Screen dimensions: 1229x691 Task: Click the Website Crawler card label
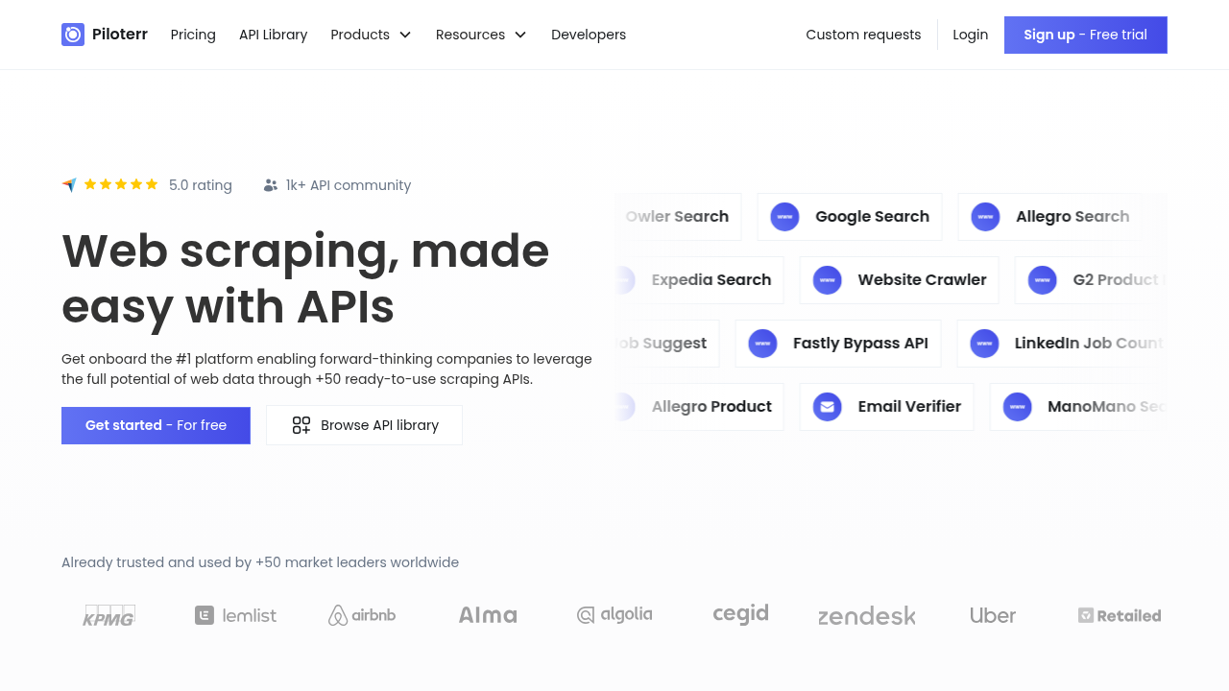click(x=922, y=280)
